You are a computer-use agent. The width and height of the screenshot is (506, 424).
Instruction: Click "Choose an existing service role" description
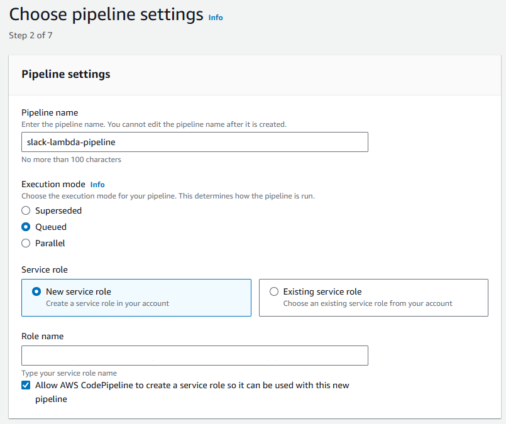click(368, 303)
